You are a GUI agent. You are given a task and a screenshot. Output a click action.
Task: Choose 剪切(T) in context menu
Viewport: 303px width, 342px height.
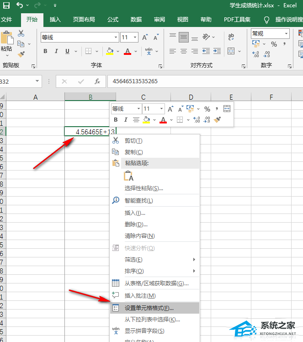click(x=154, y=141)
